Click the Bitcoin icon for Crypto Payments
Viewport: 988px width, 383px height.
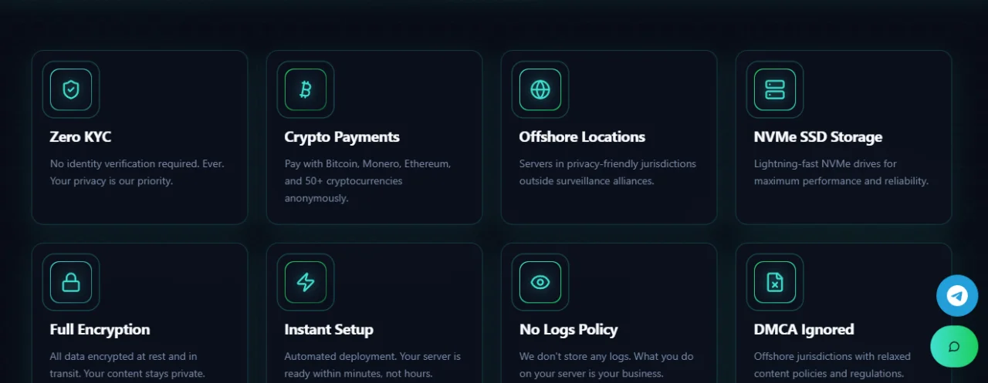[306, 89]
